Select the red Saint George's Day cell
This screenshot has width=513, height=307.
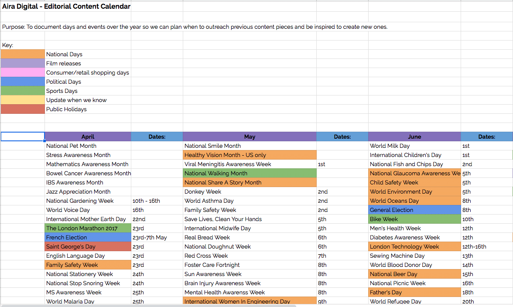coord(88,246)
